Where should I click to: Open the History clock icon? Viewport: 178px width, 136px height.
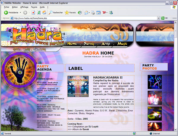(80, 12)
